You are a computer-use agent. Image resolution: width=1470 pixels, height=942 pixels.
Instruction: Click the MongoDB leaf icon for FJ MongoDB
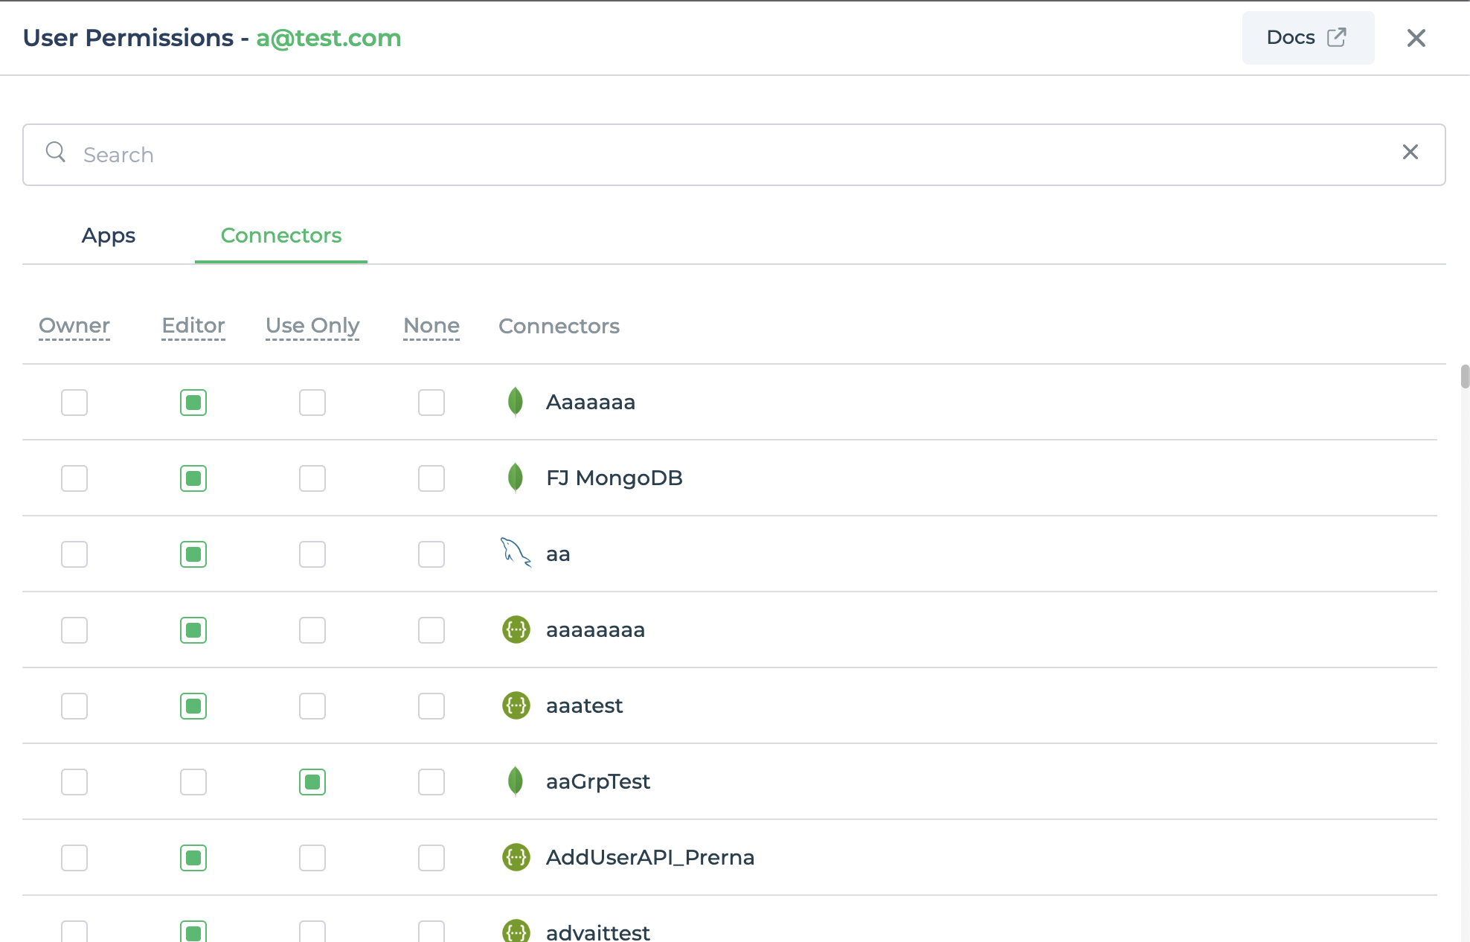[x=514, y=475]
